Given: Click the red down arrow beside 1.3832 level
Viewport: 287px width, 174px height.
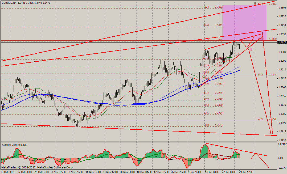Looking at the screenshot, I should point(255,3).
